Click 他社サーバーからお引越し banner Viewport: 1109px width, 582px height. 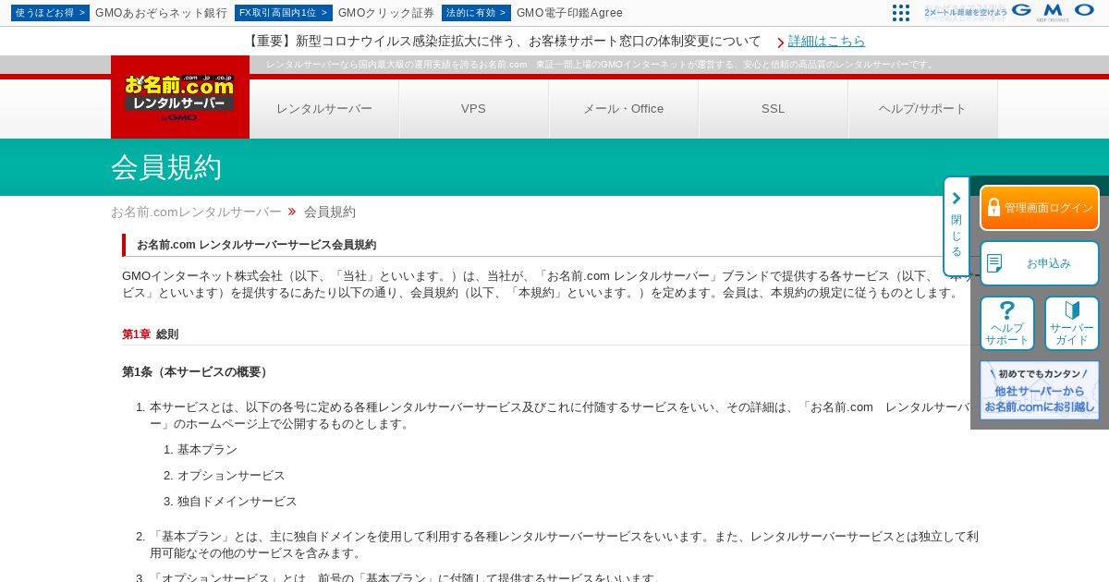click(x=1040, y=390)
